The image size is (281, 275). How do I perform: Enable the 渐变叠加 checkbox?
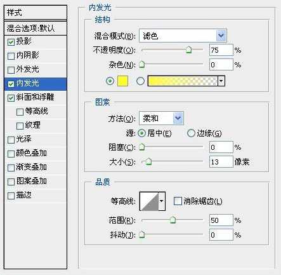(11, 168)
